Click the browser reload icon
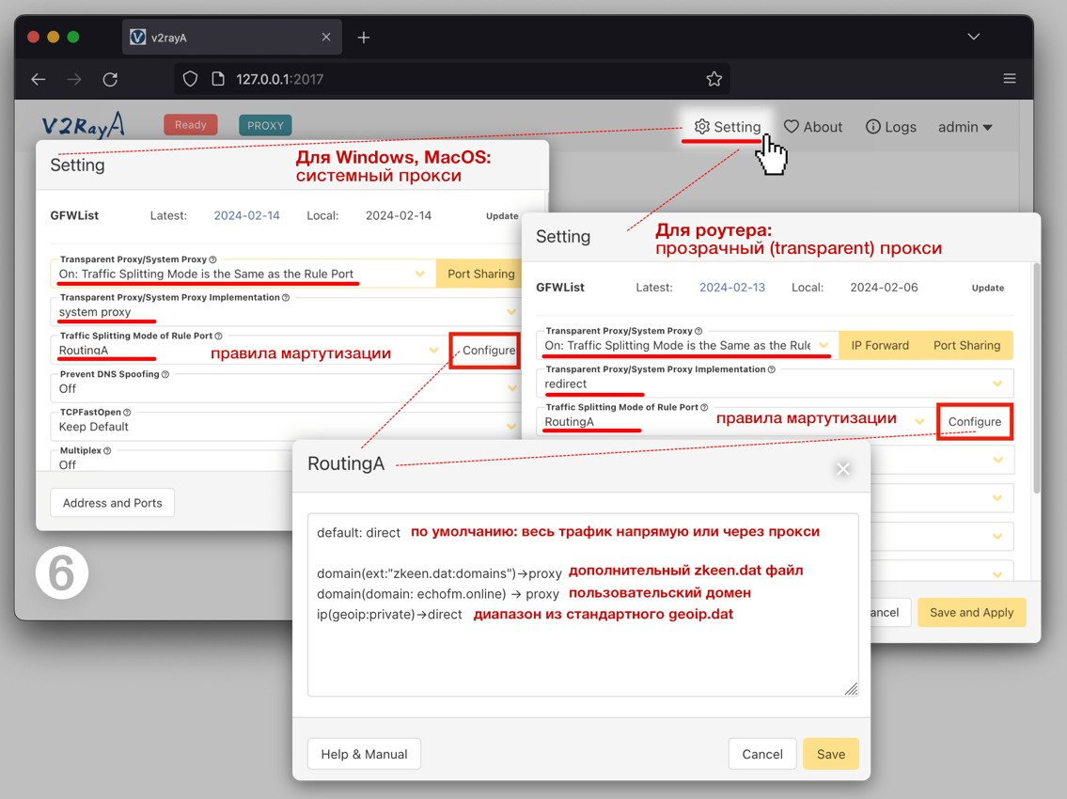 [x=110, y=79]
